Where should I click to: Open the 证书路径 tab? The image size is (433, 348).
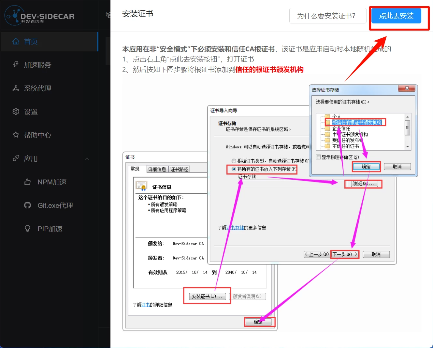click(x=179, y=169)
